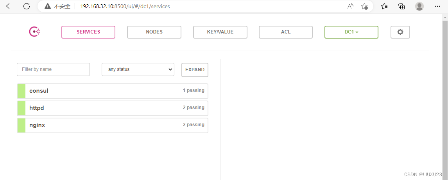Open the collections icon
Viewport: 448px width, 180px height.
click(402, 6)
